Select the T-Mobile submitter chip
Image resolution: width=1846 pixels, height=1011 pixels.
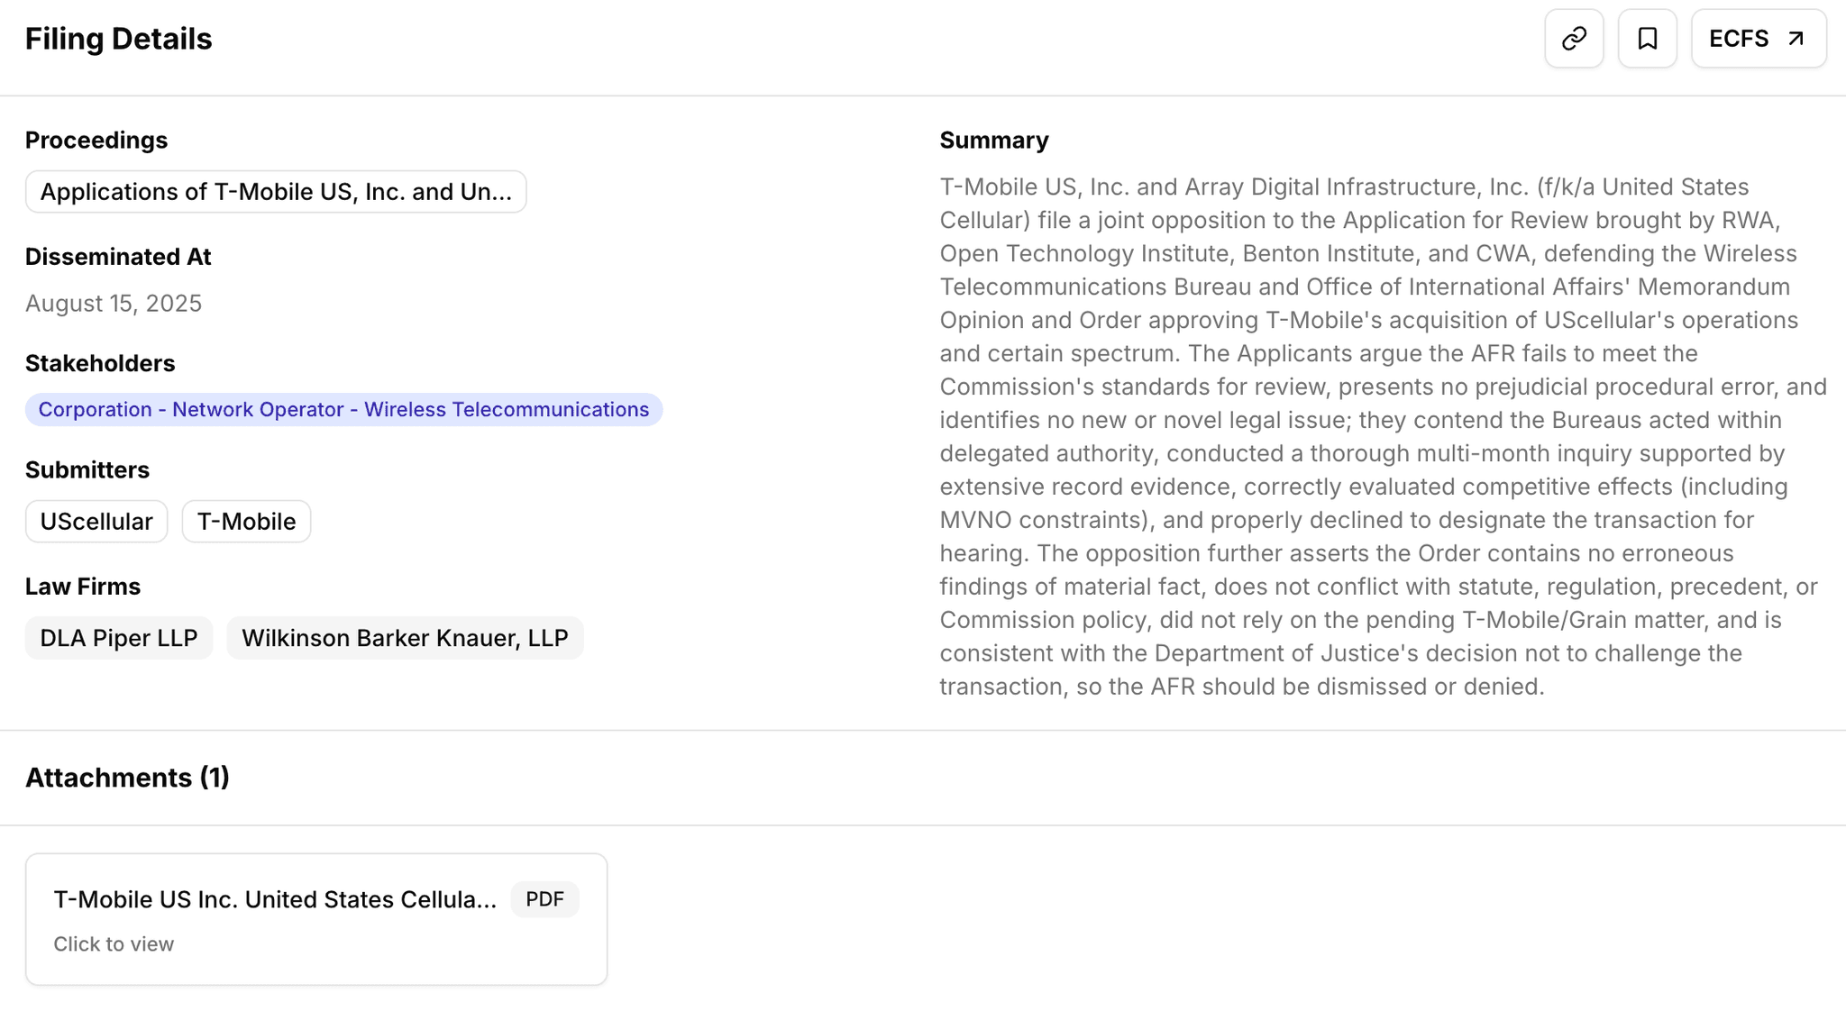tap(245, 521)
